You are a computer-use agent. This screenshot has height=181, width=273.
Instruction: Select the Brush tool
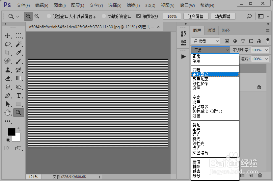tap(18, 61)
